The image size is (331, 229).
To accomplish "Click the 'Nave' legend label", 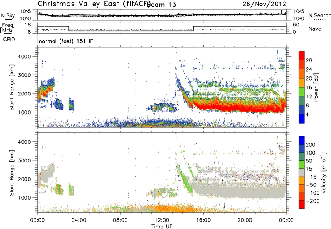I will (x=315, y=29).
